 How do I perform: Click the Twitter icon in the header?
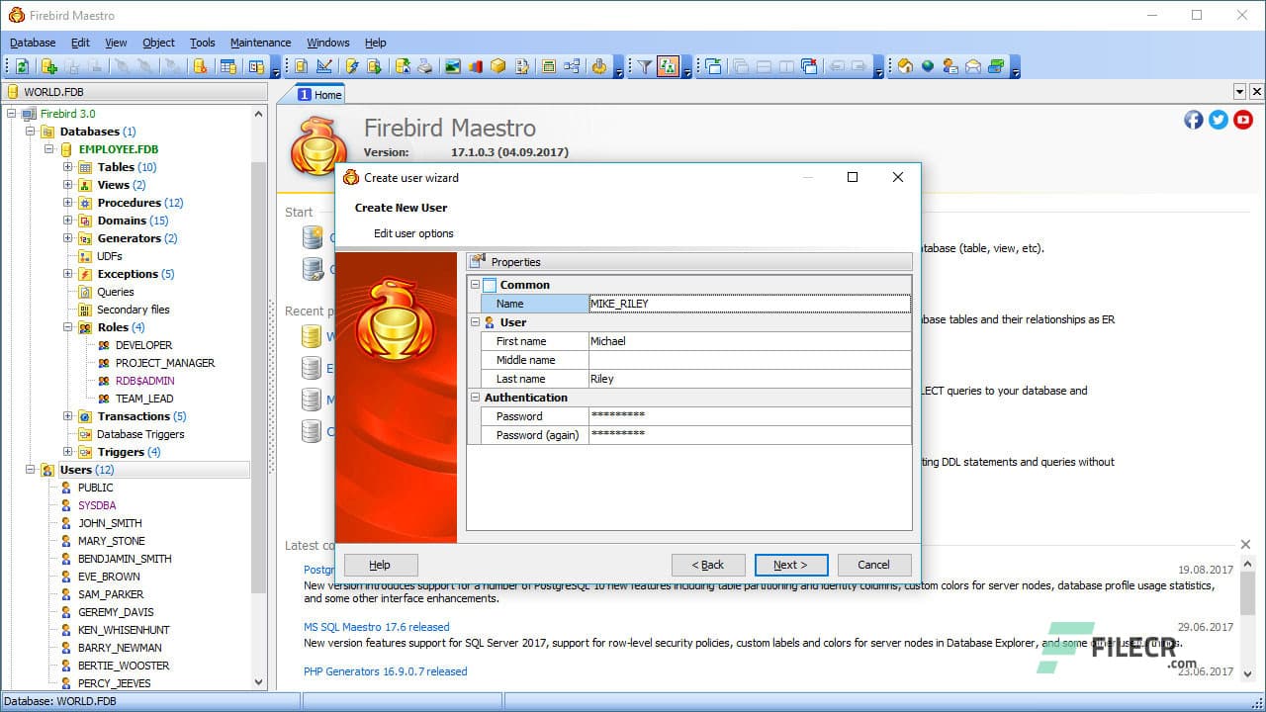[1218, 119]
